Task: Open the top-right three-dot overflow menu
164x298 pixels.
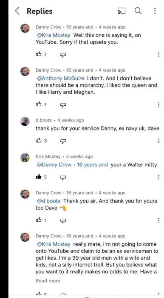Action: click(155, 11)
